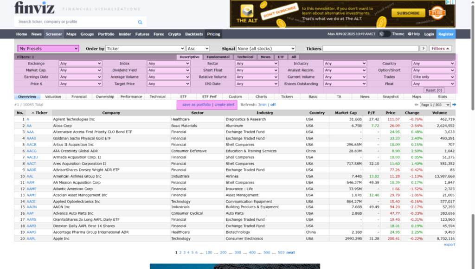Image resolution: width=475 pixels, height=269 pixels.
Task: Open the Trades Elite only dropdown
Action: pos(433,77)
